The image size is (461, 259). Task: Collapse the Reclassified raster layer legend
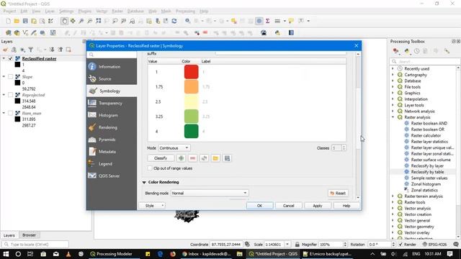pos(4,59)
